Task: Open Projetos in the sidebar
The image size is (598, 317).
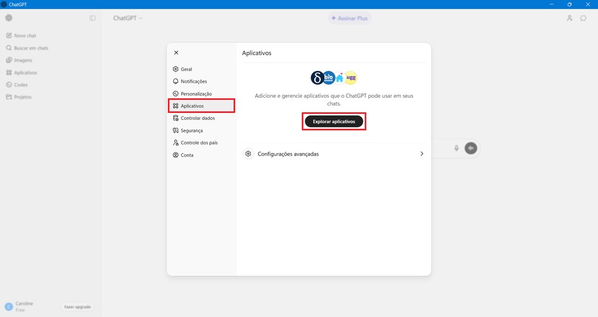Action: [x=19, y=97]
